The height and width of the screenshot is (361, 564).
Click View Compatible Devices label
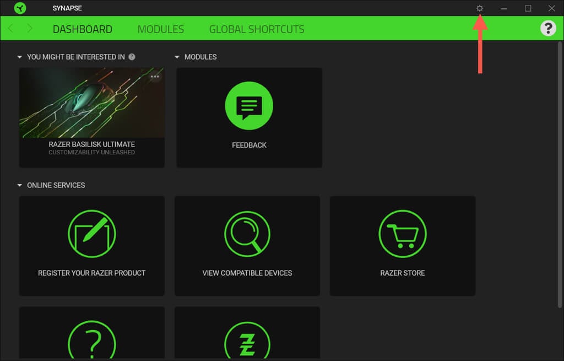[247, 273]
